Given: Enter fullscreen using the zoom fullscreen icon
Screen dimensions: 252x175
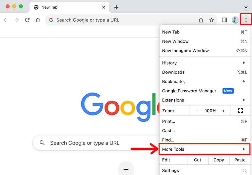Looking at the screenshot, I should (240, 111).
